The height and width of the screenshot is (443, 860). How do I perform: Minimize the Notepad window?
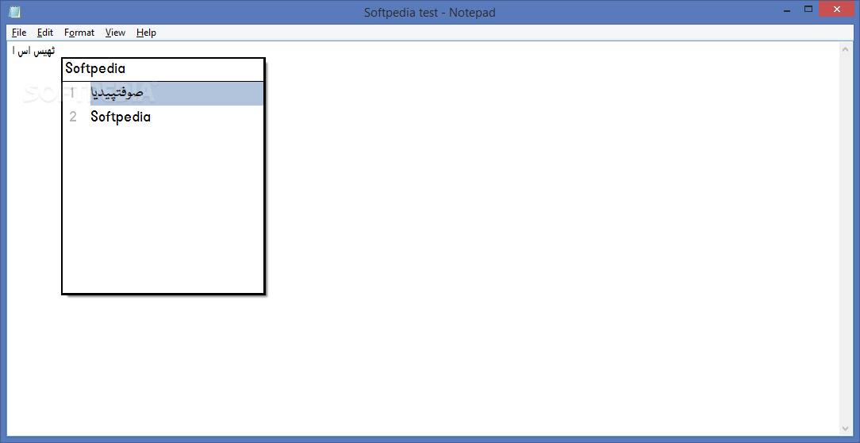(x=787, y=10)
